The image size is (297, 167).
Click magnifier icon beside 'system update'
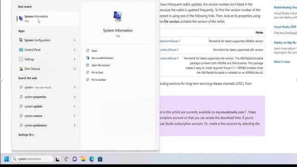pos(21,106)
